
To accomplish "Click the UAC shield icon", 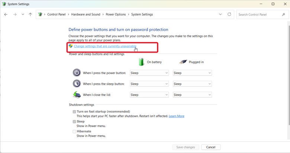I will [x=71, y=46].
